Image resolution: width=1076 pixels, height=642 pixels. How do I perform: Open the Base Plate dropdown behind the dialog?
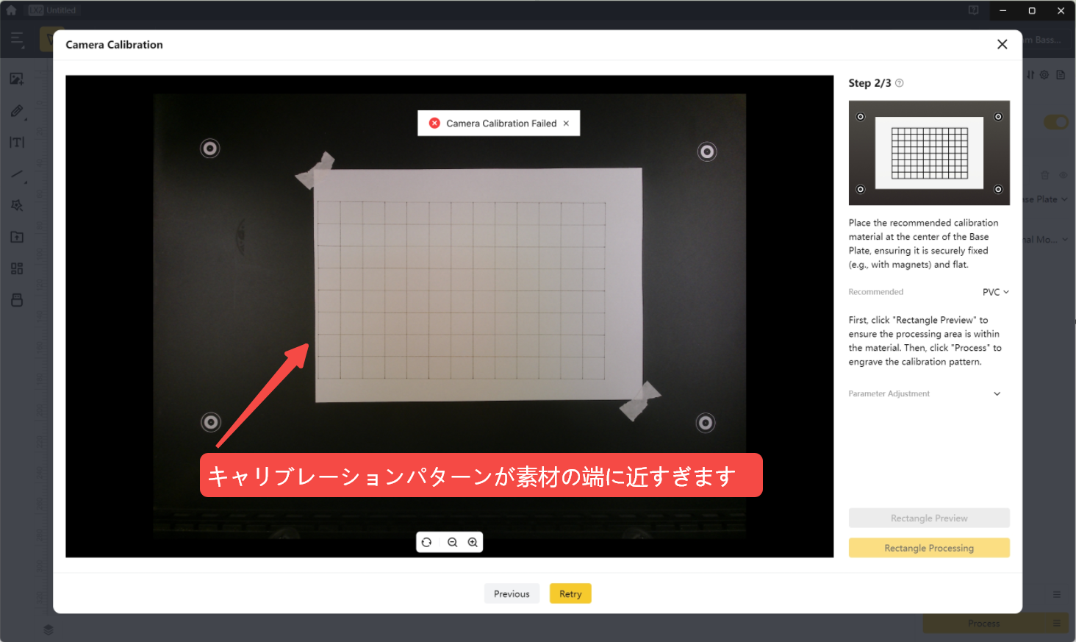coord(1045,199)
